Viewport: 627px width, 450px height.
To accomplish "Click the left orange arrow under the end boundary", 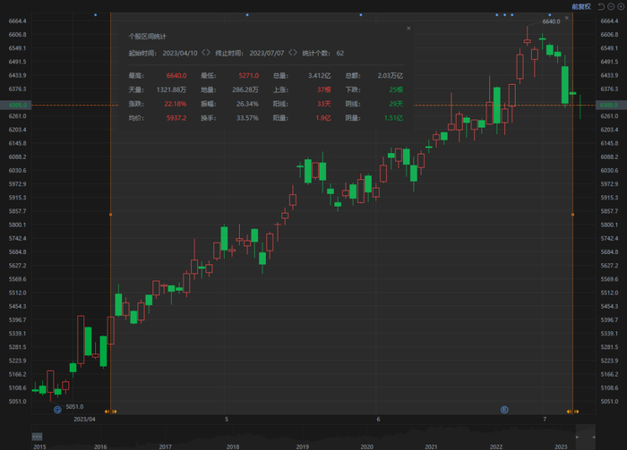I will 569,412.
